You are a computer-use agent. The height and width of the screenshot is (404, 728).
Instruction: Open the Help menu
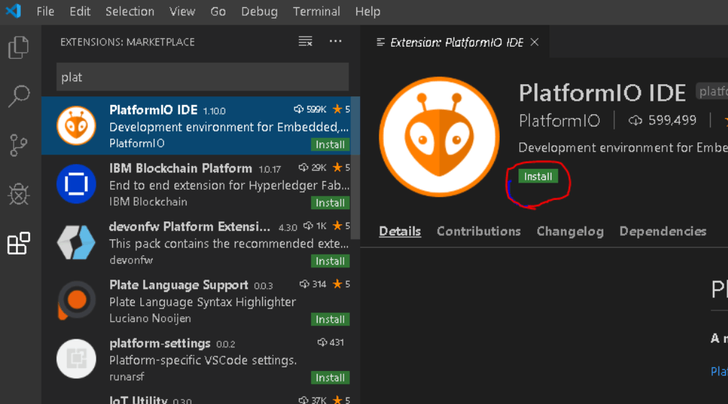368,11
